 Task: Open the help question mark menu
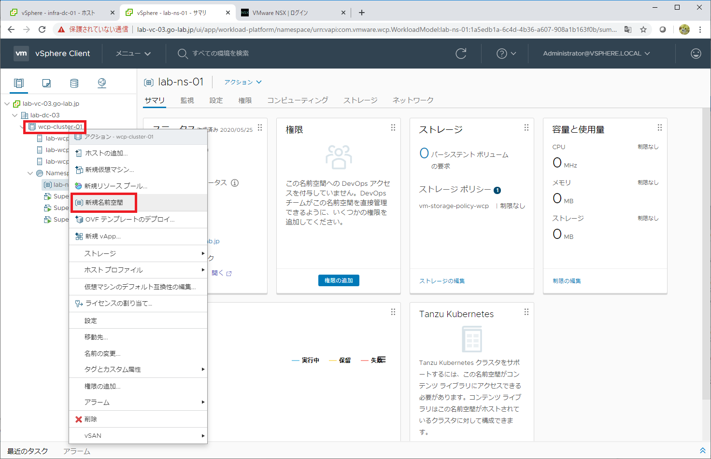(506, 54)
